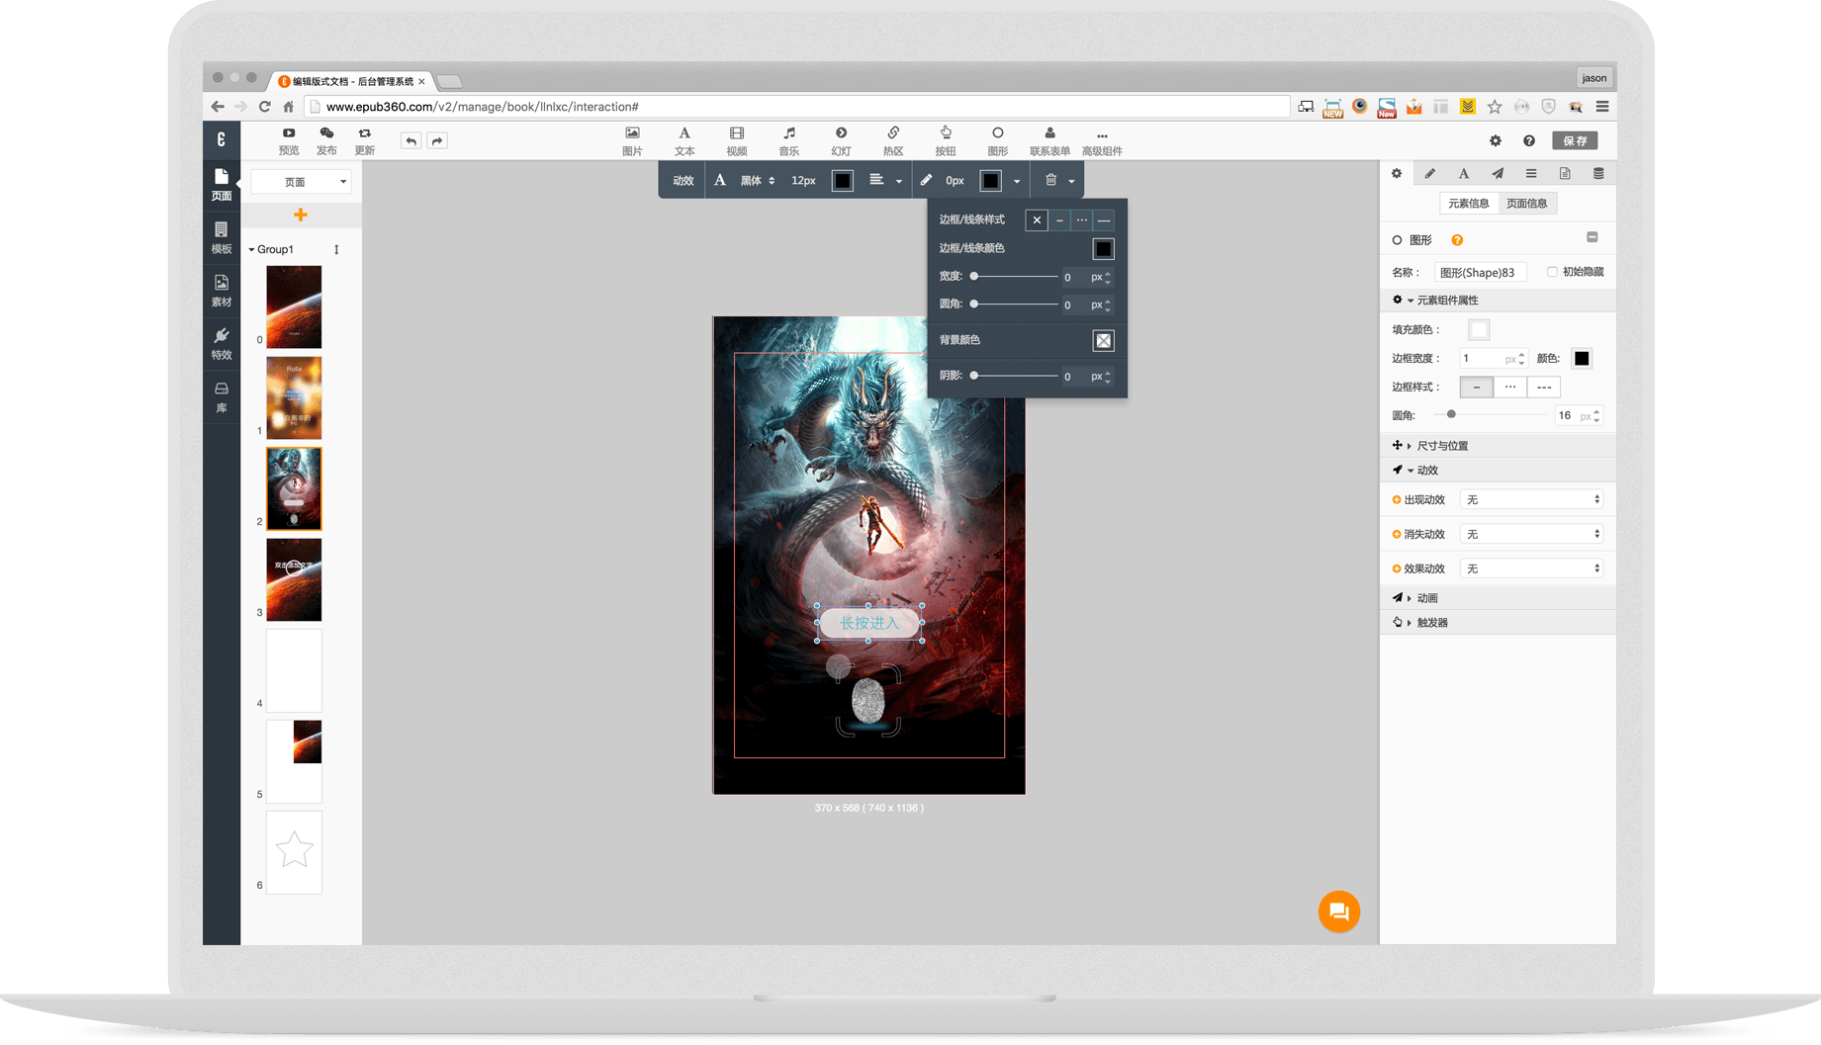1821x1045 pixels.
Task: Open the 模板 templates sidebar panel
Action: [x=222, y=237]
